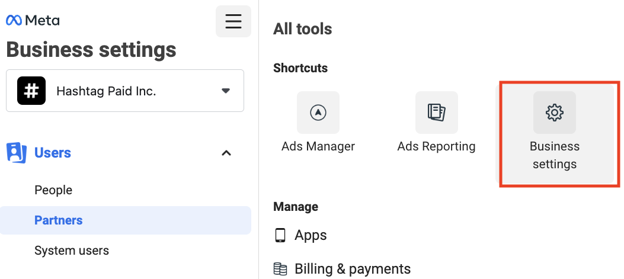
Task: Open System users in the sidebar
Action: (x=72, y=251)
